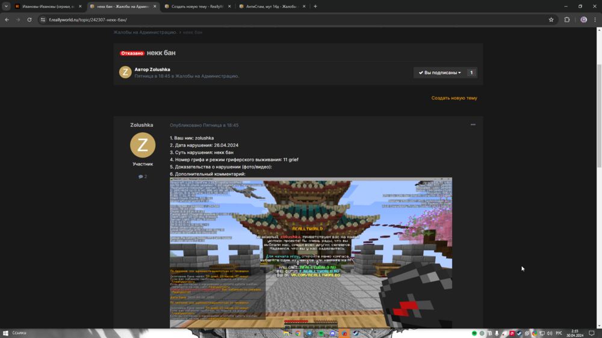Open the Windows notification center
Image resolution: width=602 pixels, height=338 pixels.
click(592, 333)
